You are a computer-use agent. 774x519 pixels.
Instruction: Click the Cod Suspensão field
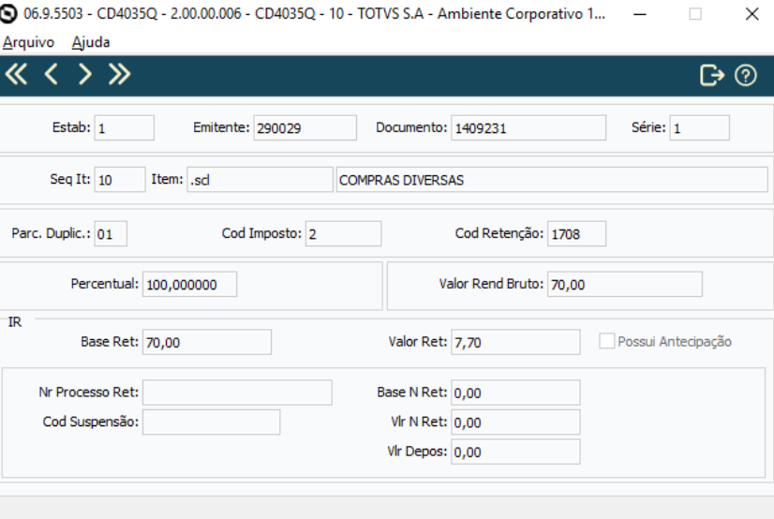point(211,422)
